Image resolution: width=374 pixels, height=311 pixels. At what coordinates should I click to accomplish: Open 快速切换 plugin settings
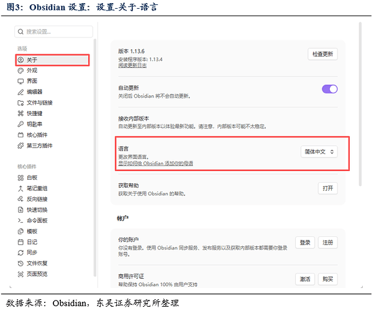click(52, 210)
